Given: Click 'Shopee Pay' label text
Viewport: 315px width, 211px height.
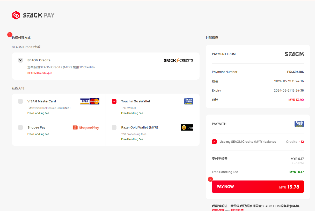Looking at the screenshot, I should [36, 127].
